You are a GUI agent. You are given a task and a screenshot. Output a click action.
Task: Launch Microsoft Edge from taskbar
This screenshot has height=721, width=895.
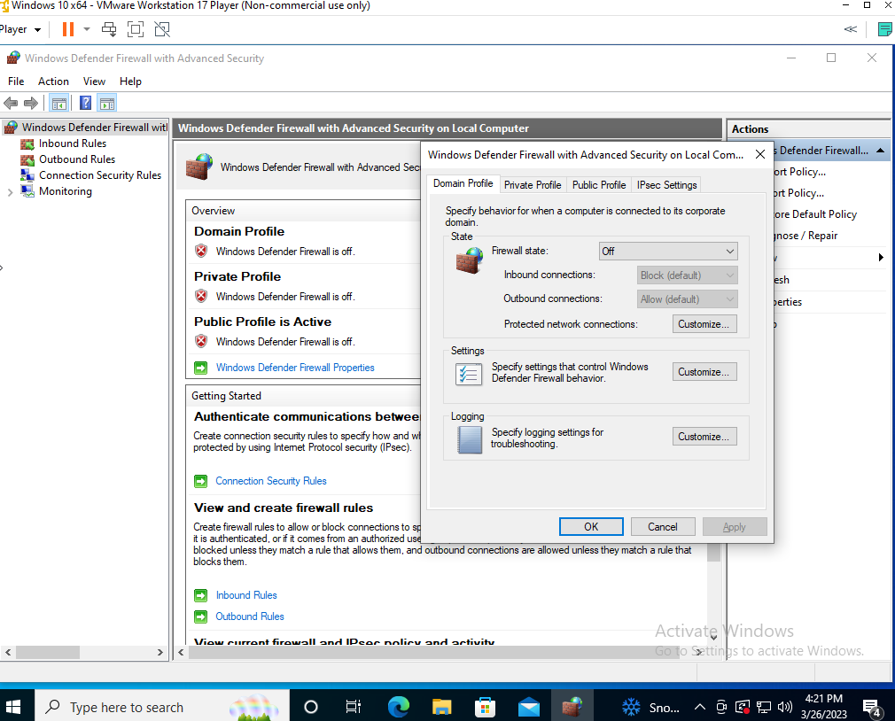(x=398, y=708)
